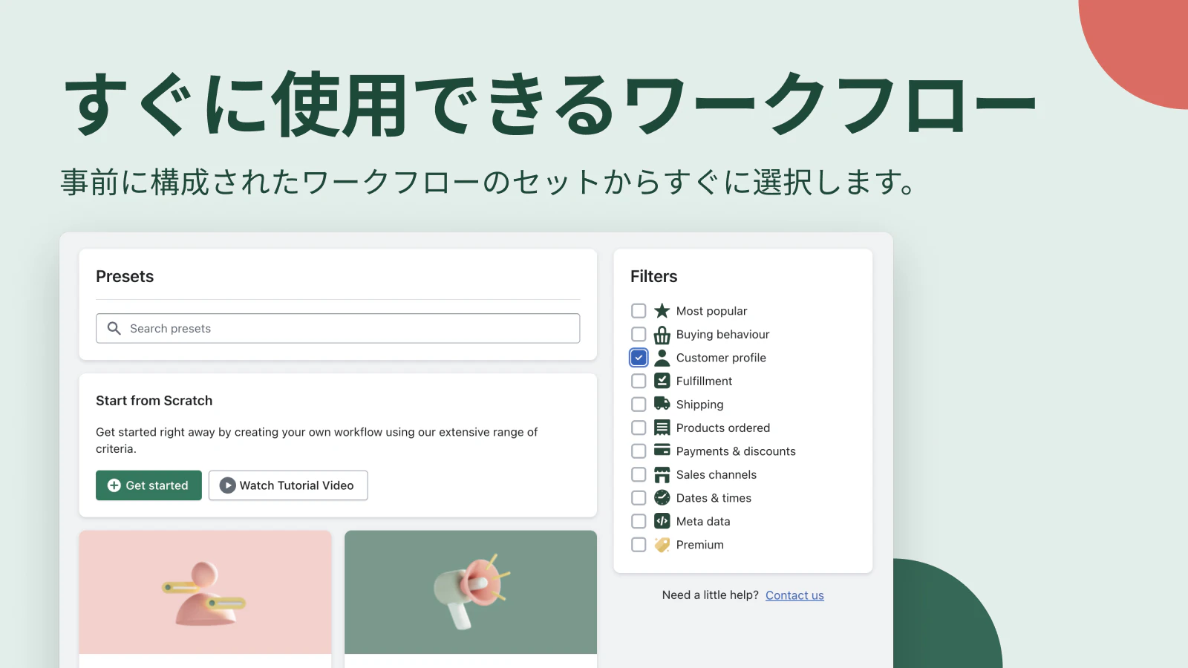Viewport: 1188px width, 668px height.
Task: Click the pink person preset thumbnail
Action: point(206,592)
